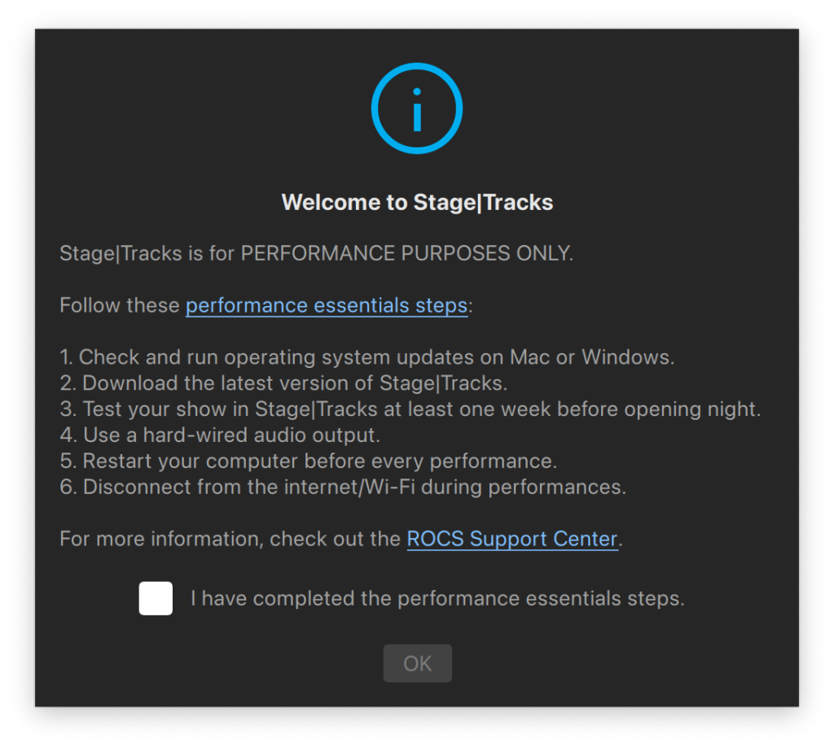This screenshot has height=748, width=834.
Task: Click the "Welcome to Stage|Tracks" heading
Action: coord(417,202)
